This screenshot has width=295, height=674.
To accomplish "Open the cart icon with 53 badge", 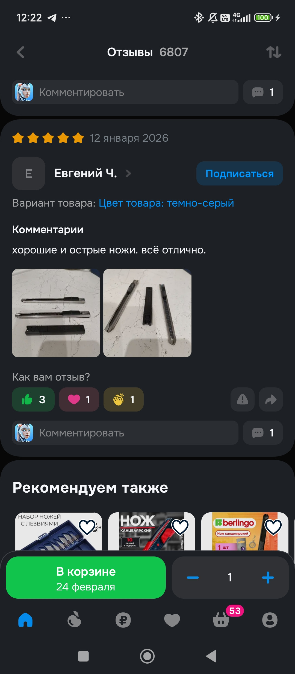I will click(x=221, y=620).
